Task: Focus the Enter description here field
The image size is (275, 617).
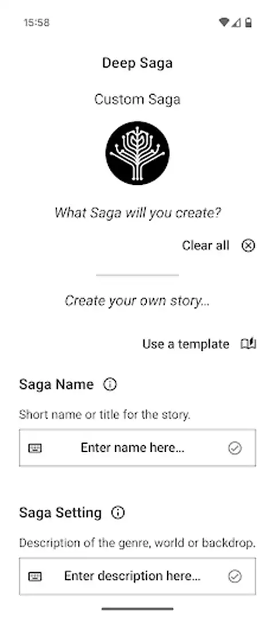Action: tap(137, 576)
